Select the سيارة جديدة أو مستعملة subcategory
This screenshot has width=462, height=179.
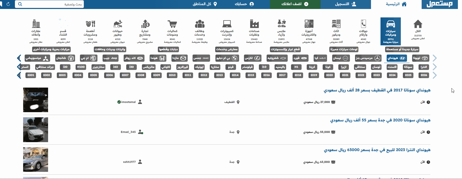tap(402, 49)
